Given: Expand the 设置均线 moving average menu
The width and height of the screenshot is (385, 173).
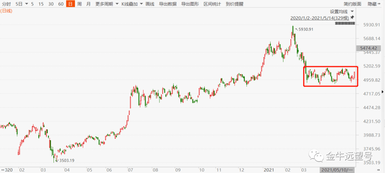Looking at the screenshot, I should click(341, 11).
